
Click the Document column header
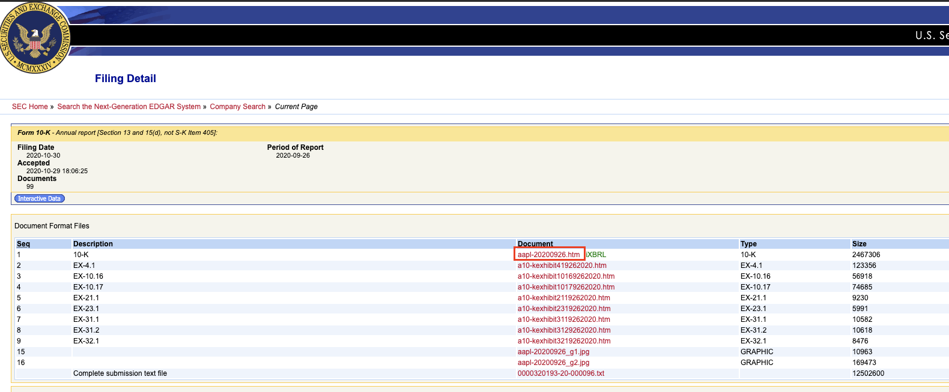pyautogui.click(x=535, y=244)
